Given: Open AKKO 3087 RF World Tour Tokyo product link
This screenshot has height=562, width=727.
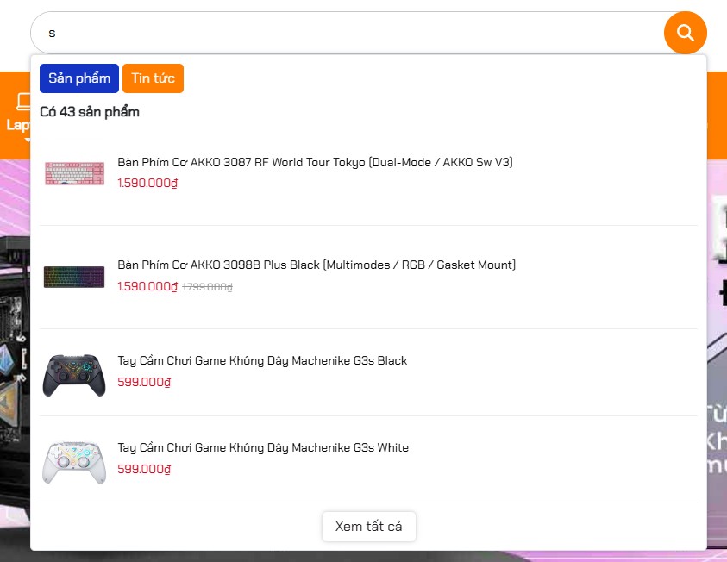Looking at the screenshot, I should tap(315, 162).
